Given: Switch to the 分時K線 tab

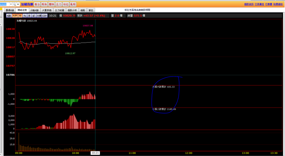Looking at the screenshot, I should click(x=34, y=10).
